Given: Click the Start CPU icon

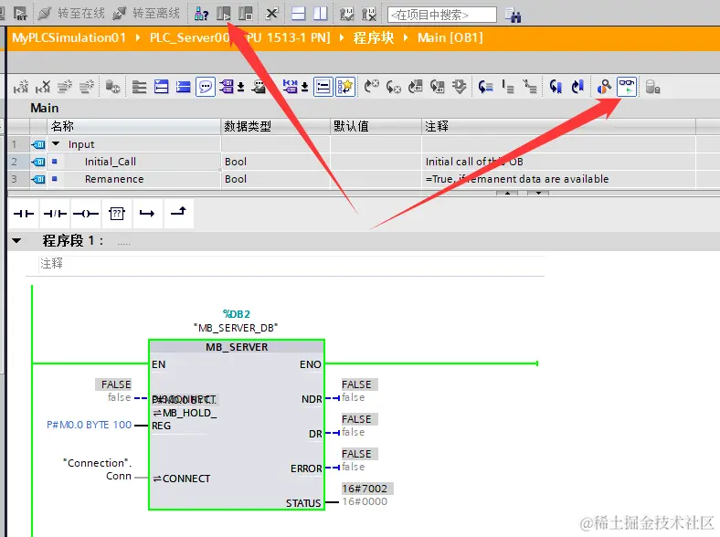Looking at the screenshot, I should coord(224,14).
